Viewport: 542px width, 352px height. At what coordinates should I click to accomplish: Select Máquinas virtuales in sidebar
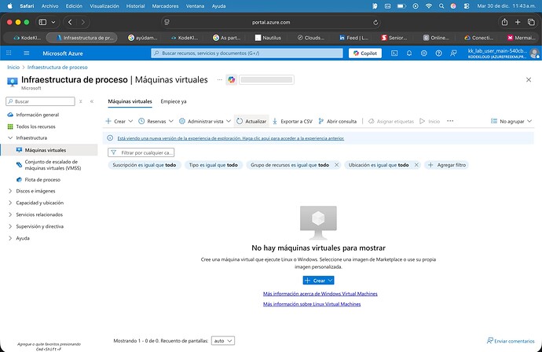tap(49, 150)
